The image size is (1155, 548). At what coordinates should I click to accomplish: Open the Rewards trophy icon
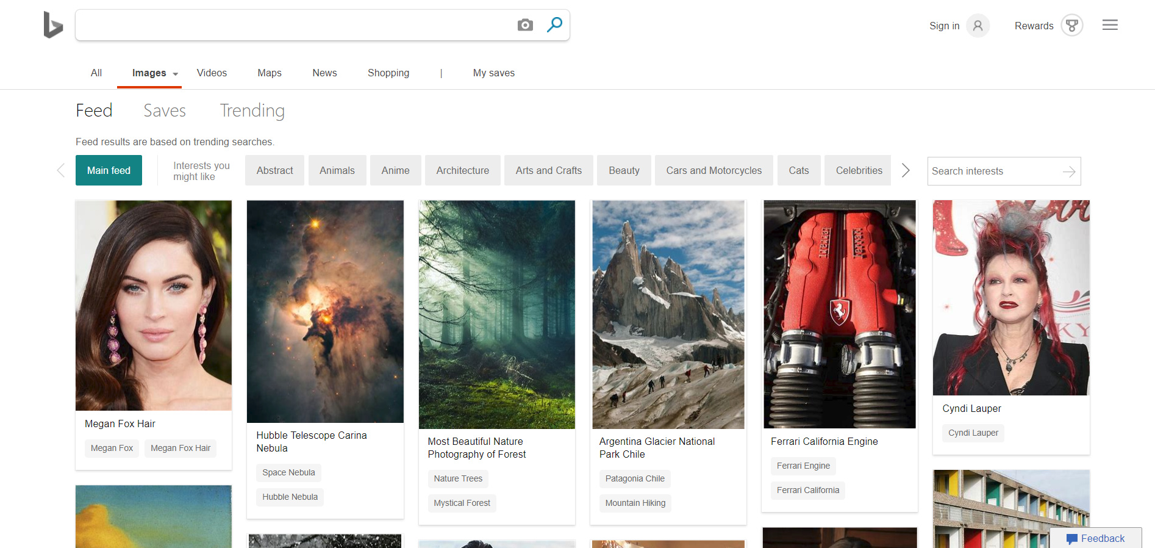(x=1071, y=26)
